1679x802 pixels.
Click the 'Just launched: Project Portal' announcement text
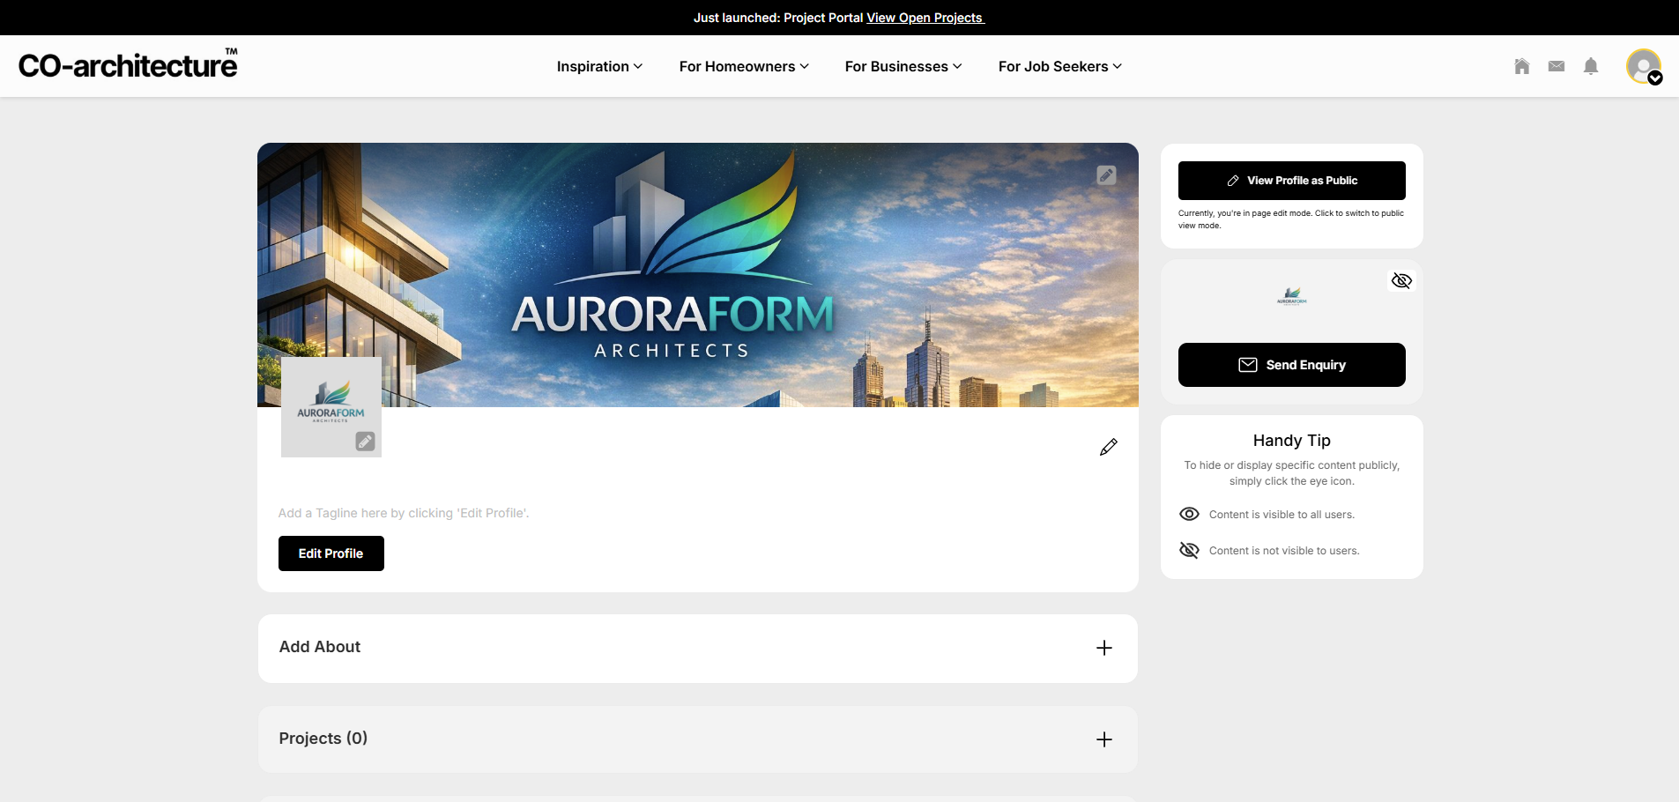click(x=778, y=18)
